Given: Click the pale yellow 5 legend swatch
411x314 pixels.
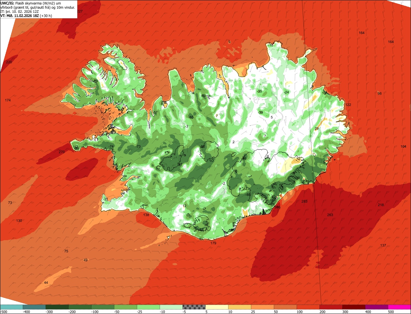Looking at the screenshot, I should (x=217, y=307).
